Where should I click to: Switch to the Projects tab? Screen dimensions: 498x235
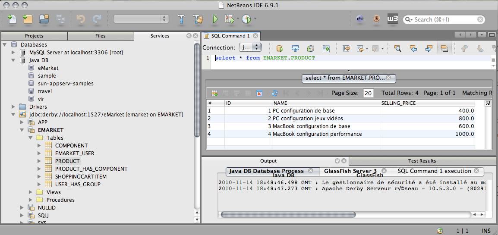point(34,36)
